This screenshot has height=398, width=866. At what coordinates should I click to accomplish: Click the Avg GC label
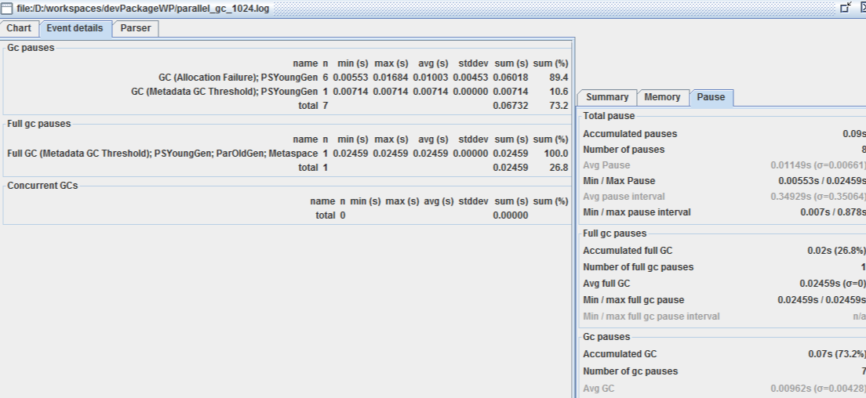(x=599, y=389)
